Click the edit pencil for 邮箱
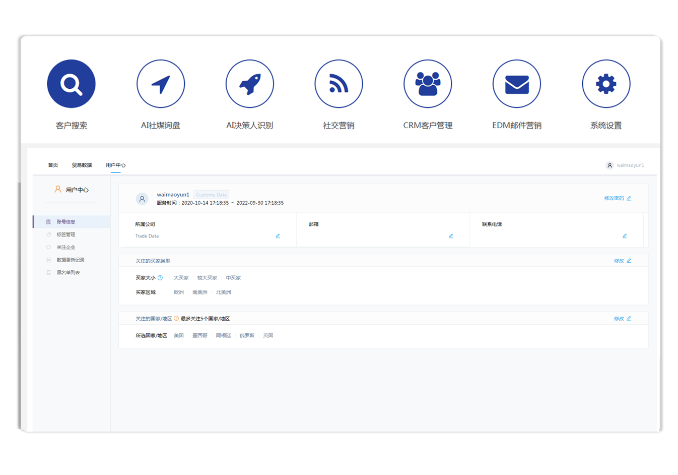This screenshot has height=475, width=678. tap(451, 236)
